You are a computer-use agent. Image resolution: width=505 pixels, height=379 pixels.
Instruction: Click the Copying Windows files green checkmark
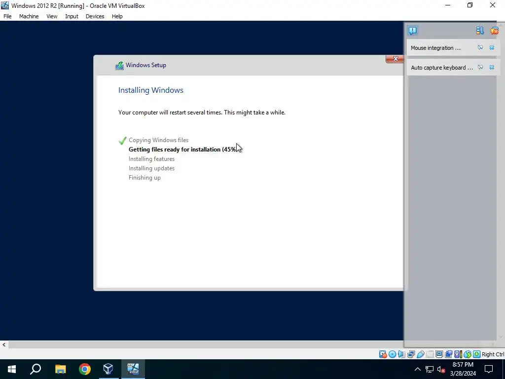[x=122, y=141]
